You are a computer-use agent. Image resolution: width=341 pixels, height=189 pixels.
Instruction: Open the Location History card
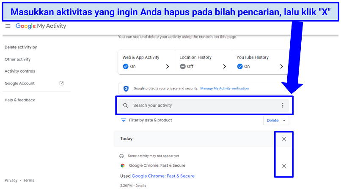[x=203, y=62]
